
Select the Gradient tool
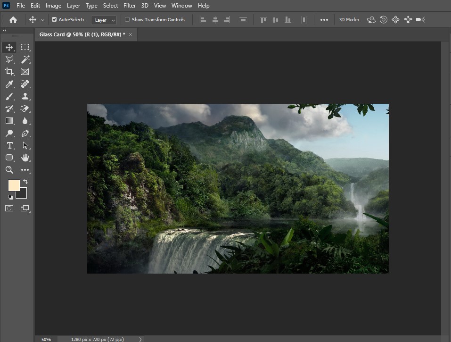[x=9, y=121]
